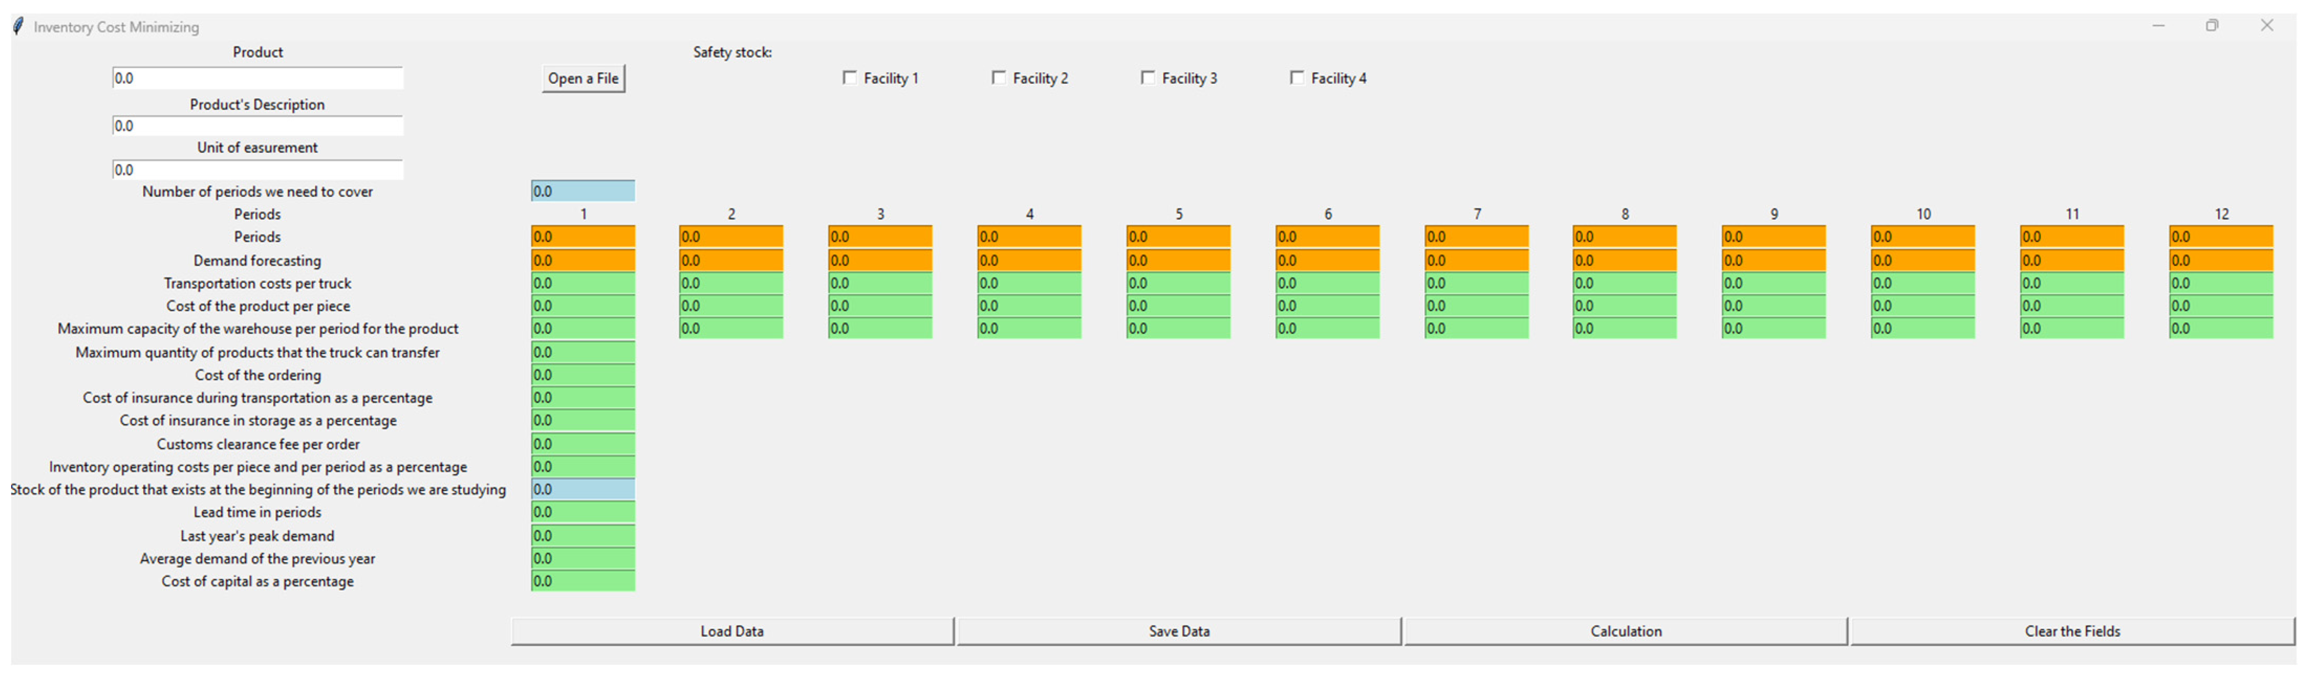This screenshot has width=2308, height=678.
Task: Select the Demand forecasting field for period 12
Action: point(2220,261)
